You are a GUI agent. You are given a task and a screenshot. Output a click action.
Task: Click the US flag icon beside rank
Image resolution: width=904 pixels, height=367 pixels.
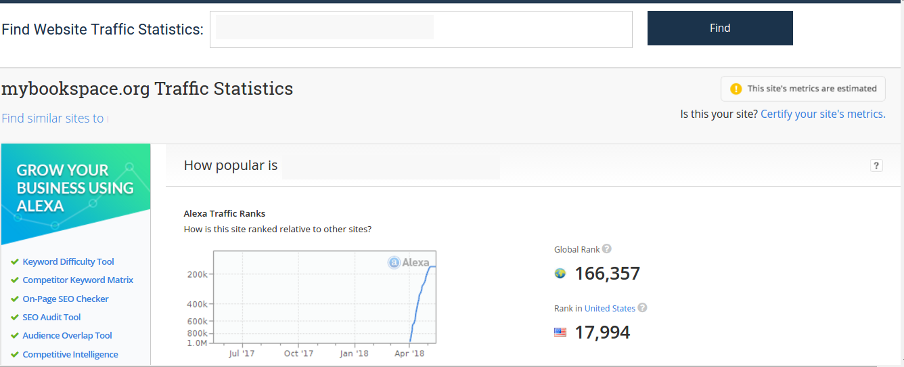click(560, 332)
